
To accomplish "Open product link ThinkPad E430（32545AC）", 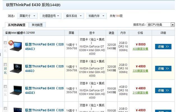I will point(44,46).
